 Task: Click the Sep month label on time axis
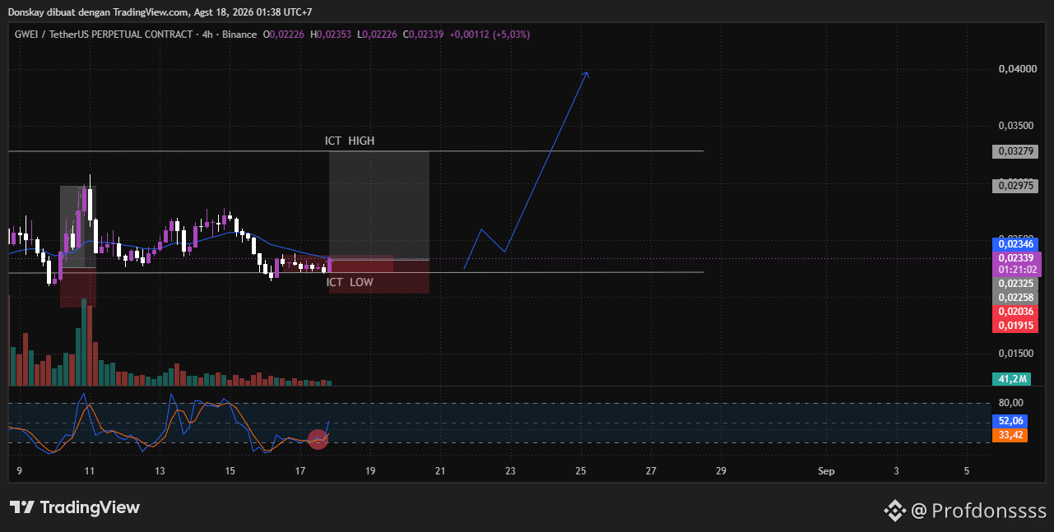tap(826, 471)
